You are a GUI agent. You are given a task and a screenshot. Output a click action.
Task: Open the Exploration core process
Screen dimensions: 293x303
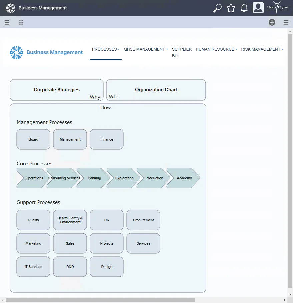pos(124,178)
